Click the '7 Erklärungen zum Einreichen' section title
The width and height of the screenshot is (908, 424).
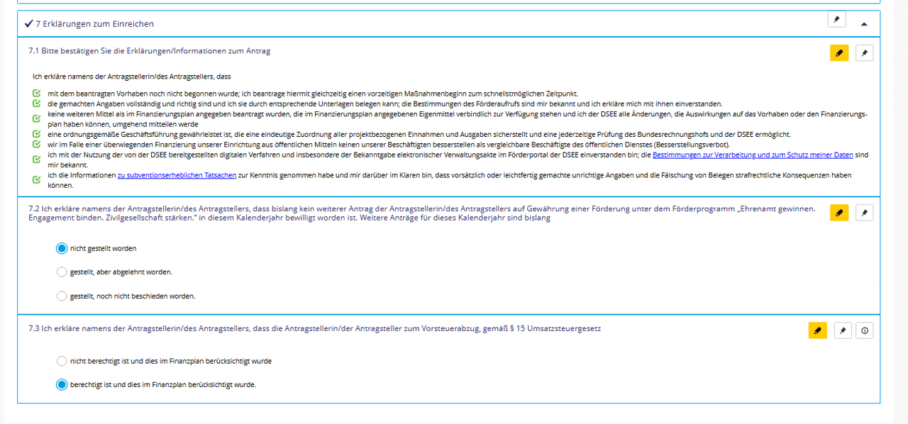(94, 24)
